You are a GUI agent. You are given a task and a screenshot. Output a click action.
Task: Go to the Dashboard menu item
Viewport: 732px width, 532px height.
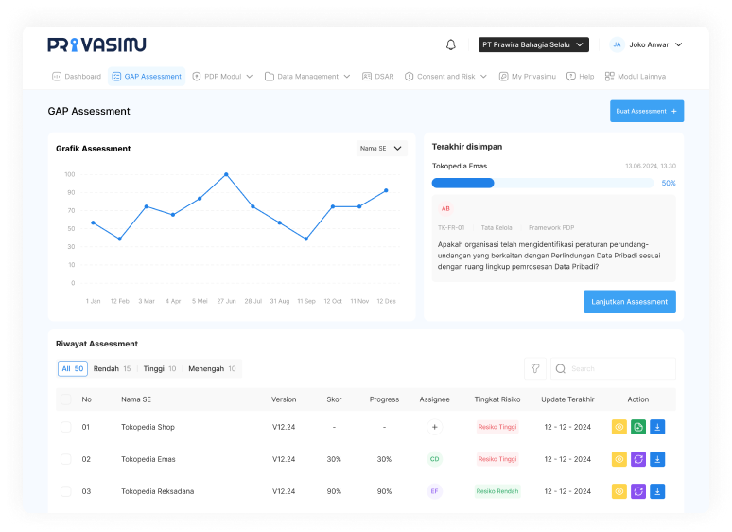coord(77,76)
